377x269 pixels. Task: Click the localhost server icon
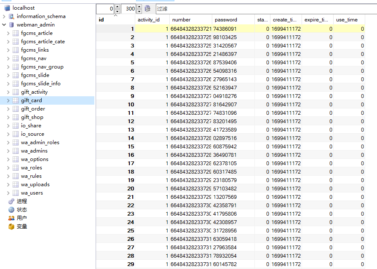[x=7, y=8]
